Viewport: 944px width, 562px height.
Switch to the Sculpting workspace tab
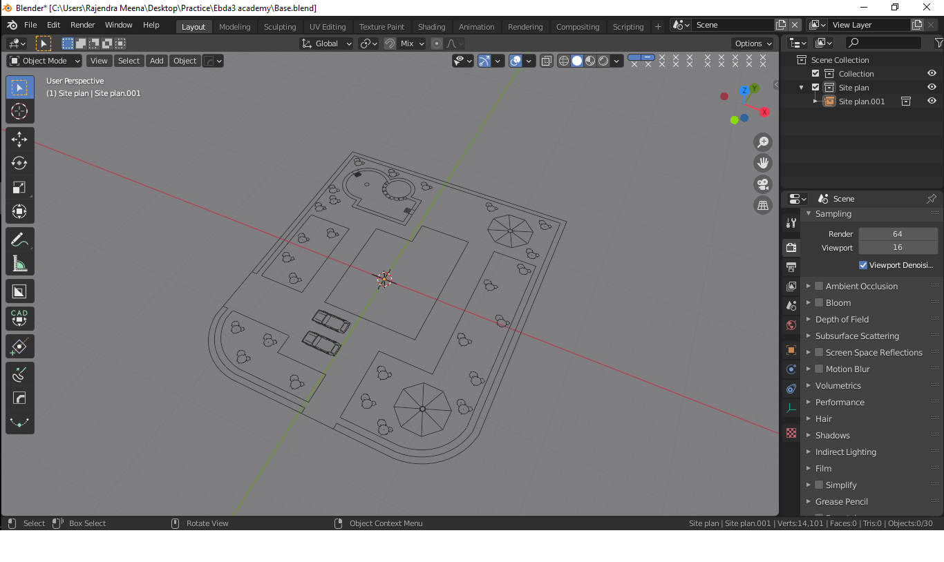pos(280,27)
